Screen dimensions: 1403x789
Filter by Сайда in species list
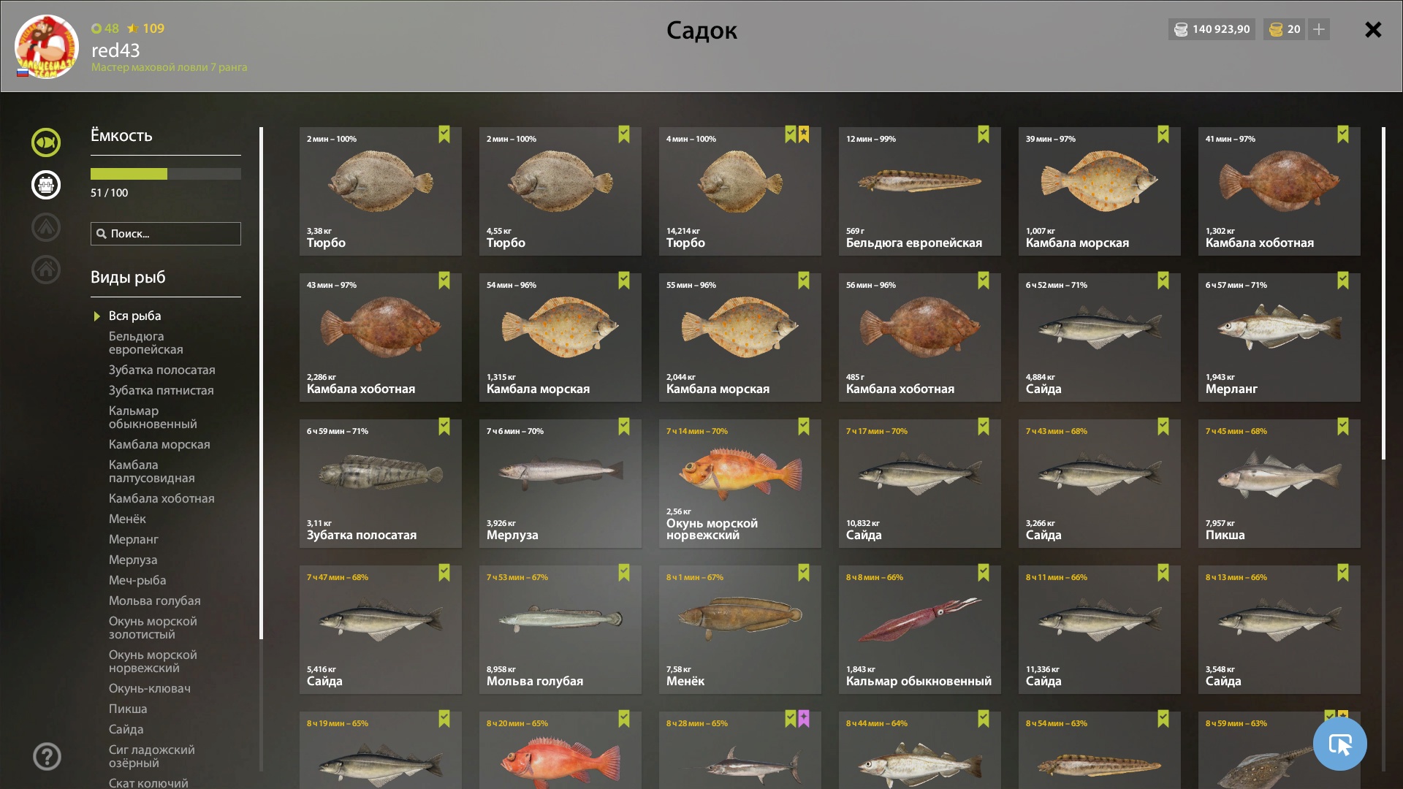point(126,729)
